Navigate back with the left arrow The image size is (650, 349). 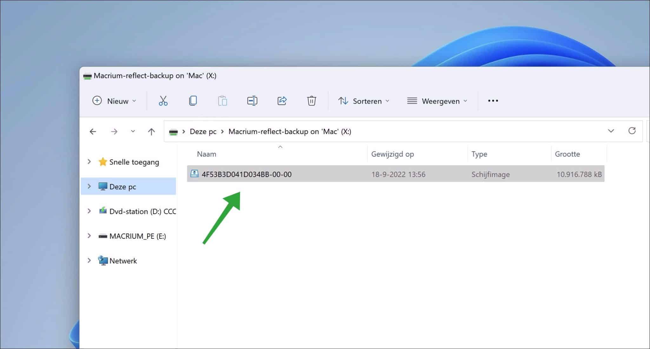click(x=93, y=131)
